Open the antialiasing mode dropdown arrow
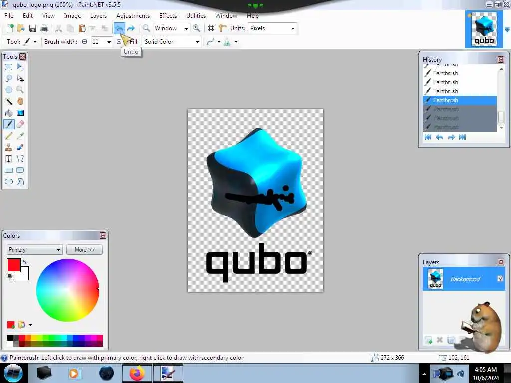The image size is (511, 383). [x=219, y=42]
